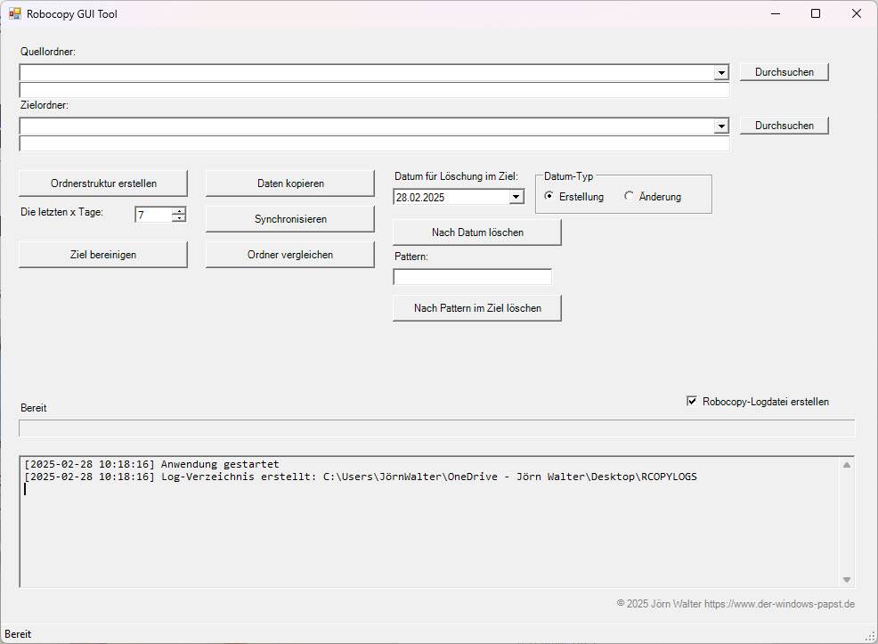Click the Robocopy app icon in title bar

pos(14,14)
